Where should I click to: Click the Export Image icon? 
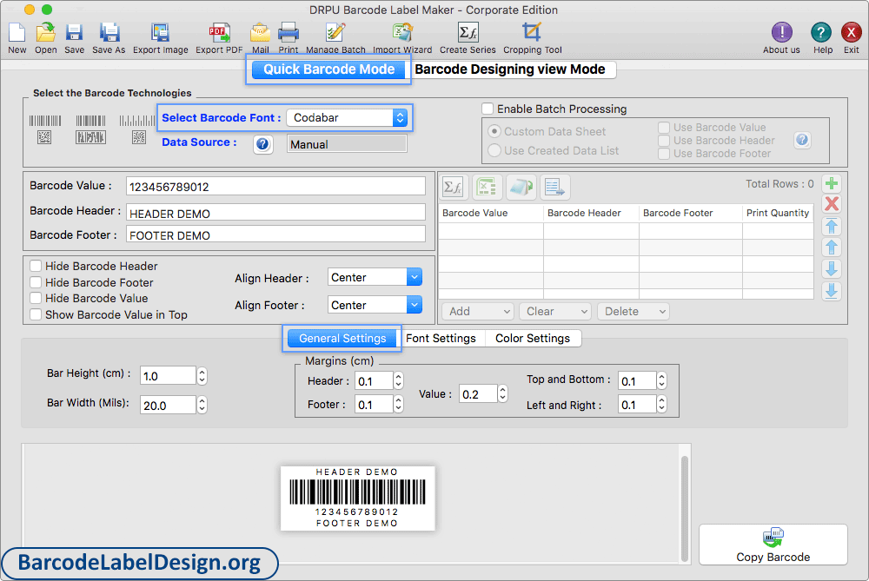[160, 33]
